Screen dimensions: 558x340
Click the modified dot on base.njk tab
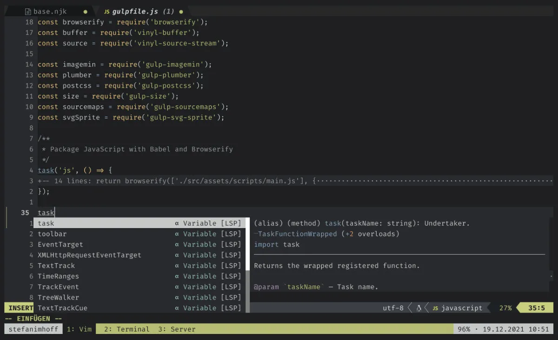coord(85,12)
